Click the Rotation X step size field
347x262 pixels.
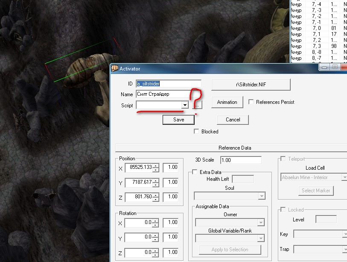[171, 223]
